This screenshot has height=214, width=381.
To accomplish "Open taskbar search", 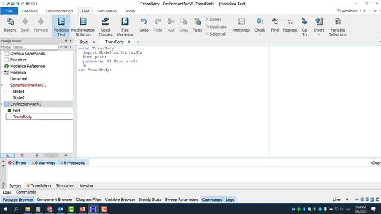I will point(16,209).
